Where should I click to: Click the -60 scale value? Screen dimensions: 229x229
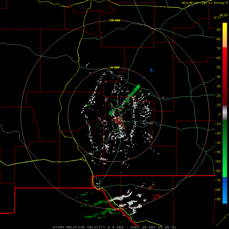[x=218, y=171]
